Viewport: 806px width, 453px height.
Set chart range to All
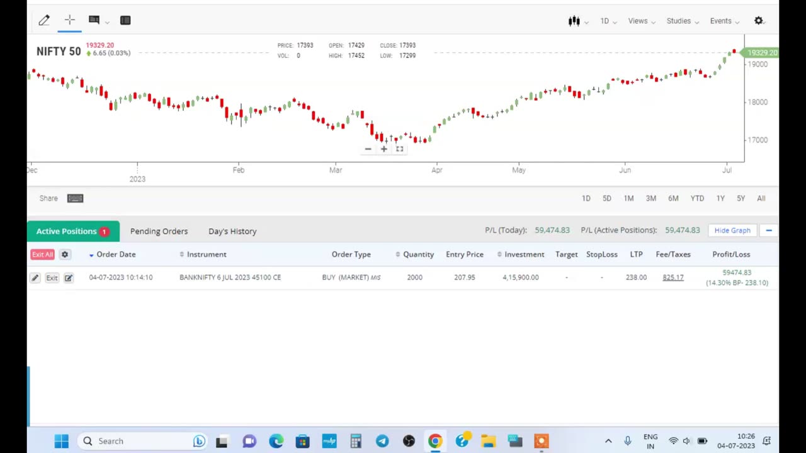pos(761,198)
